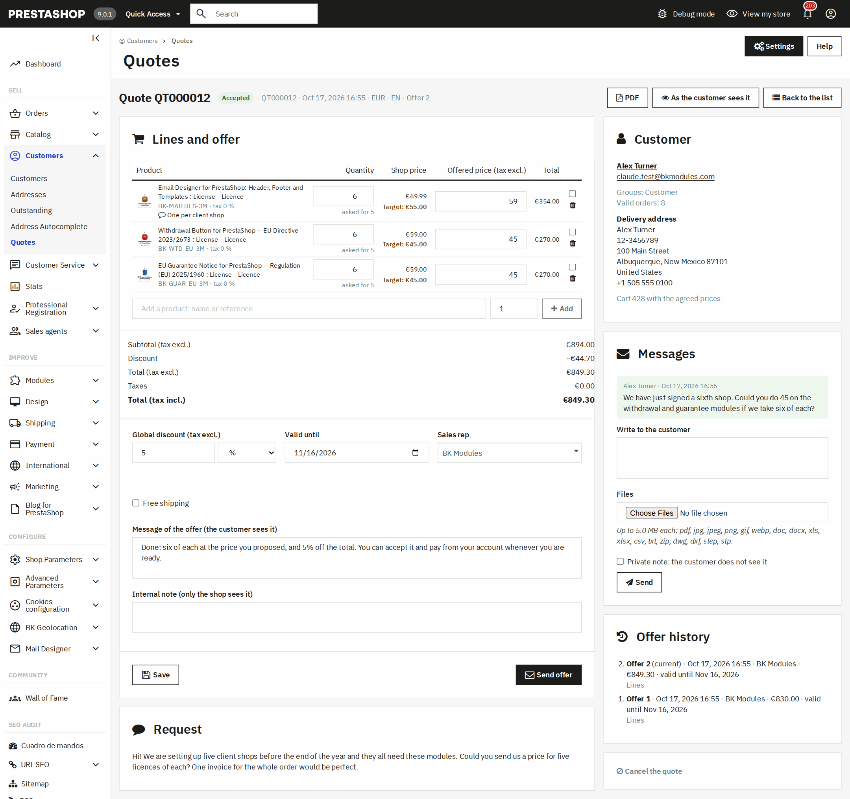Open the Addresses submenu item
This screenshot has width=850, height=799.
(x=28, y=194)
